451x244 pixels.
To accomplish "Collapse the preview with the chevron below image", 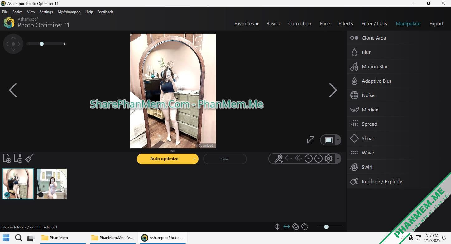I will (x=173, y=151).
